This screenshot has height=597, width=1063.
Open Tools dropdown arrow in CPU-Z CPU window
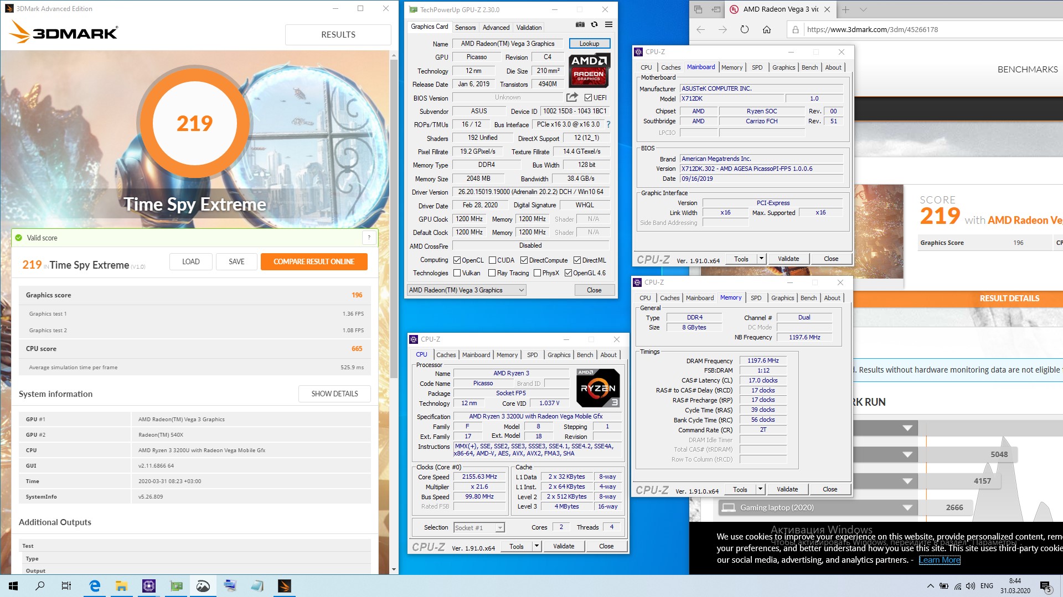coord(536,546)
